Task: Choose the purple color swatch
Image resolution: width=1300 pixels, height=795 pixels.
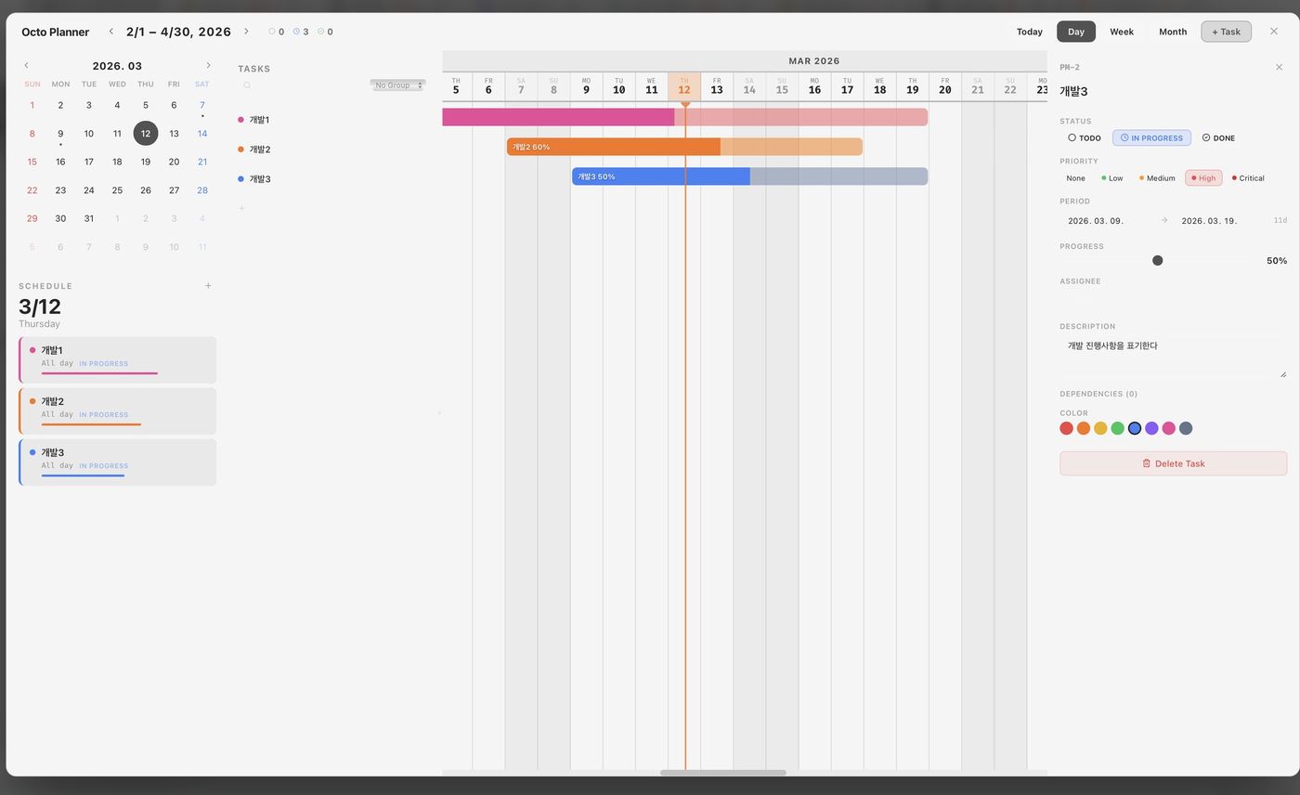Action: click(1151, 428)
